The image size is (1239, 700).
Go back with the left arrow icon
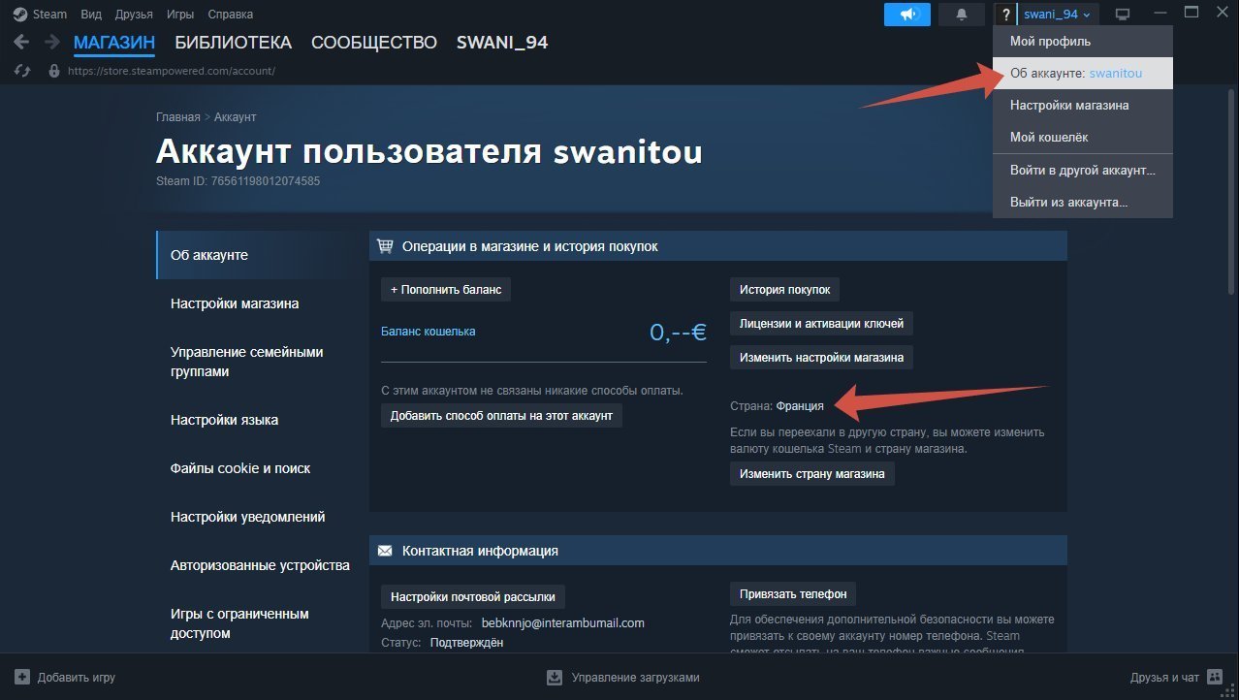[x=21, y=43]
